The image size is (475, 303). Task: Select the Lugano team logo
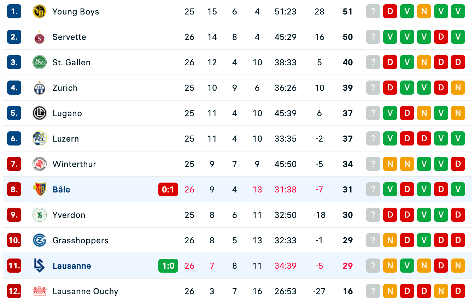[x=39, y=113]
